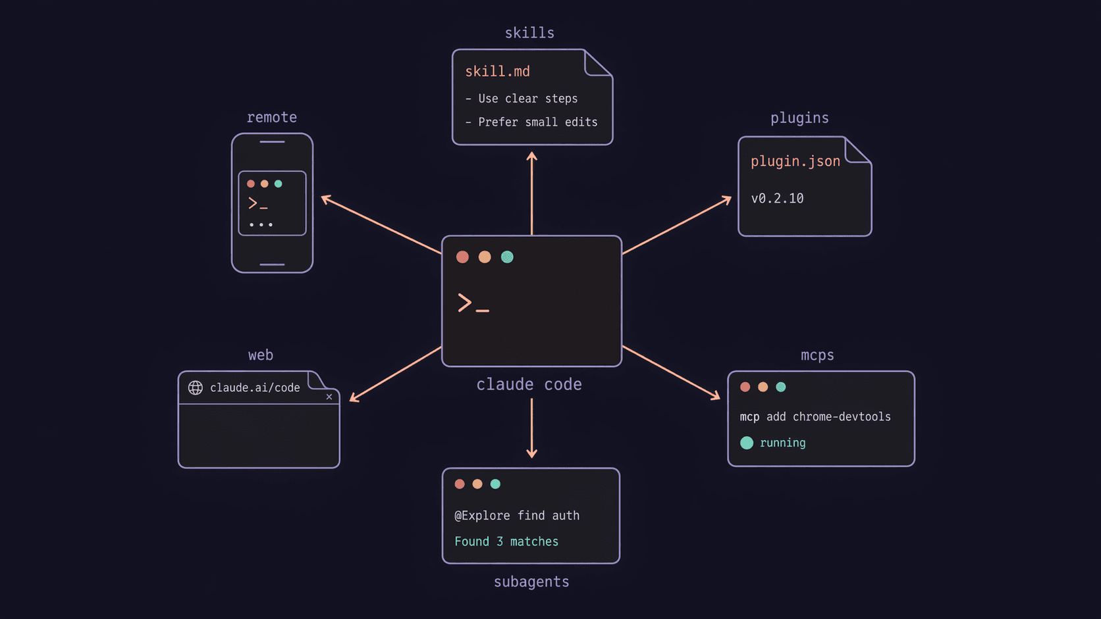Click the empty page area of web browser
Viewport: 1101px width, 619px height.
pyautogui.click(x=259, y=435)
